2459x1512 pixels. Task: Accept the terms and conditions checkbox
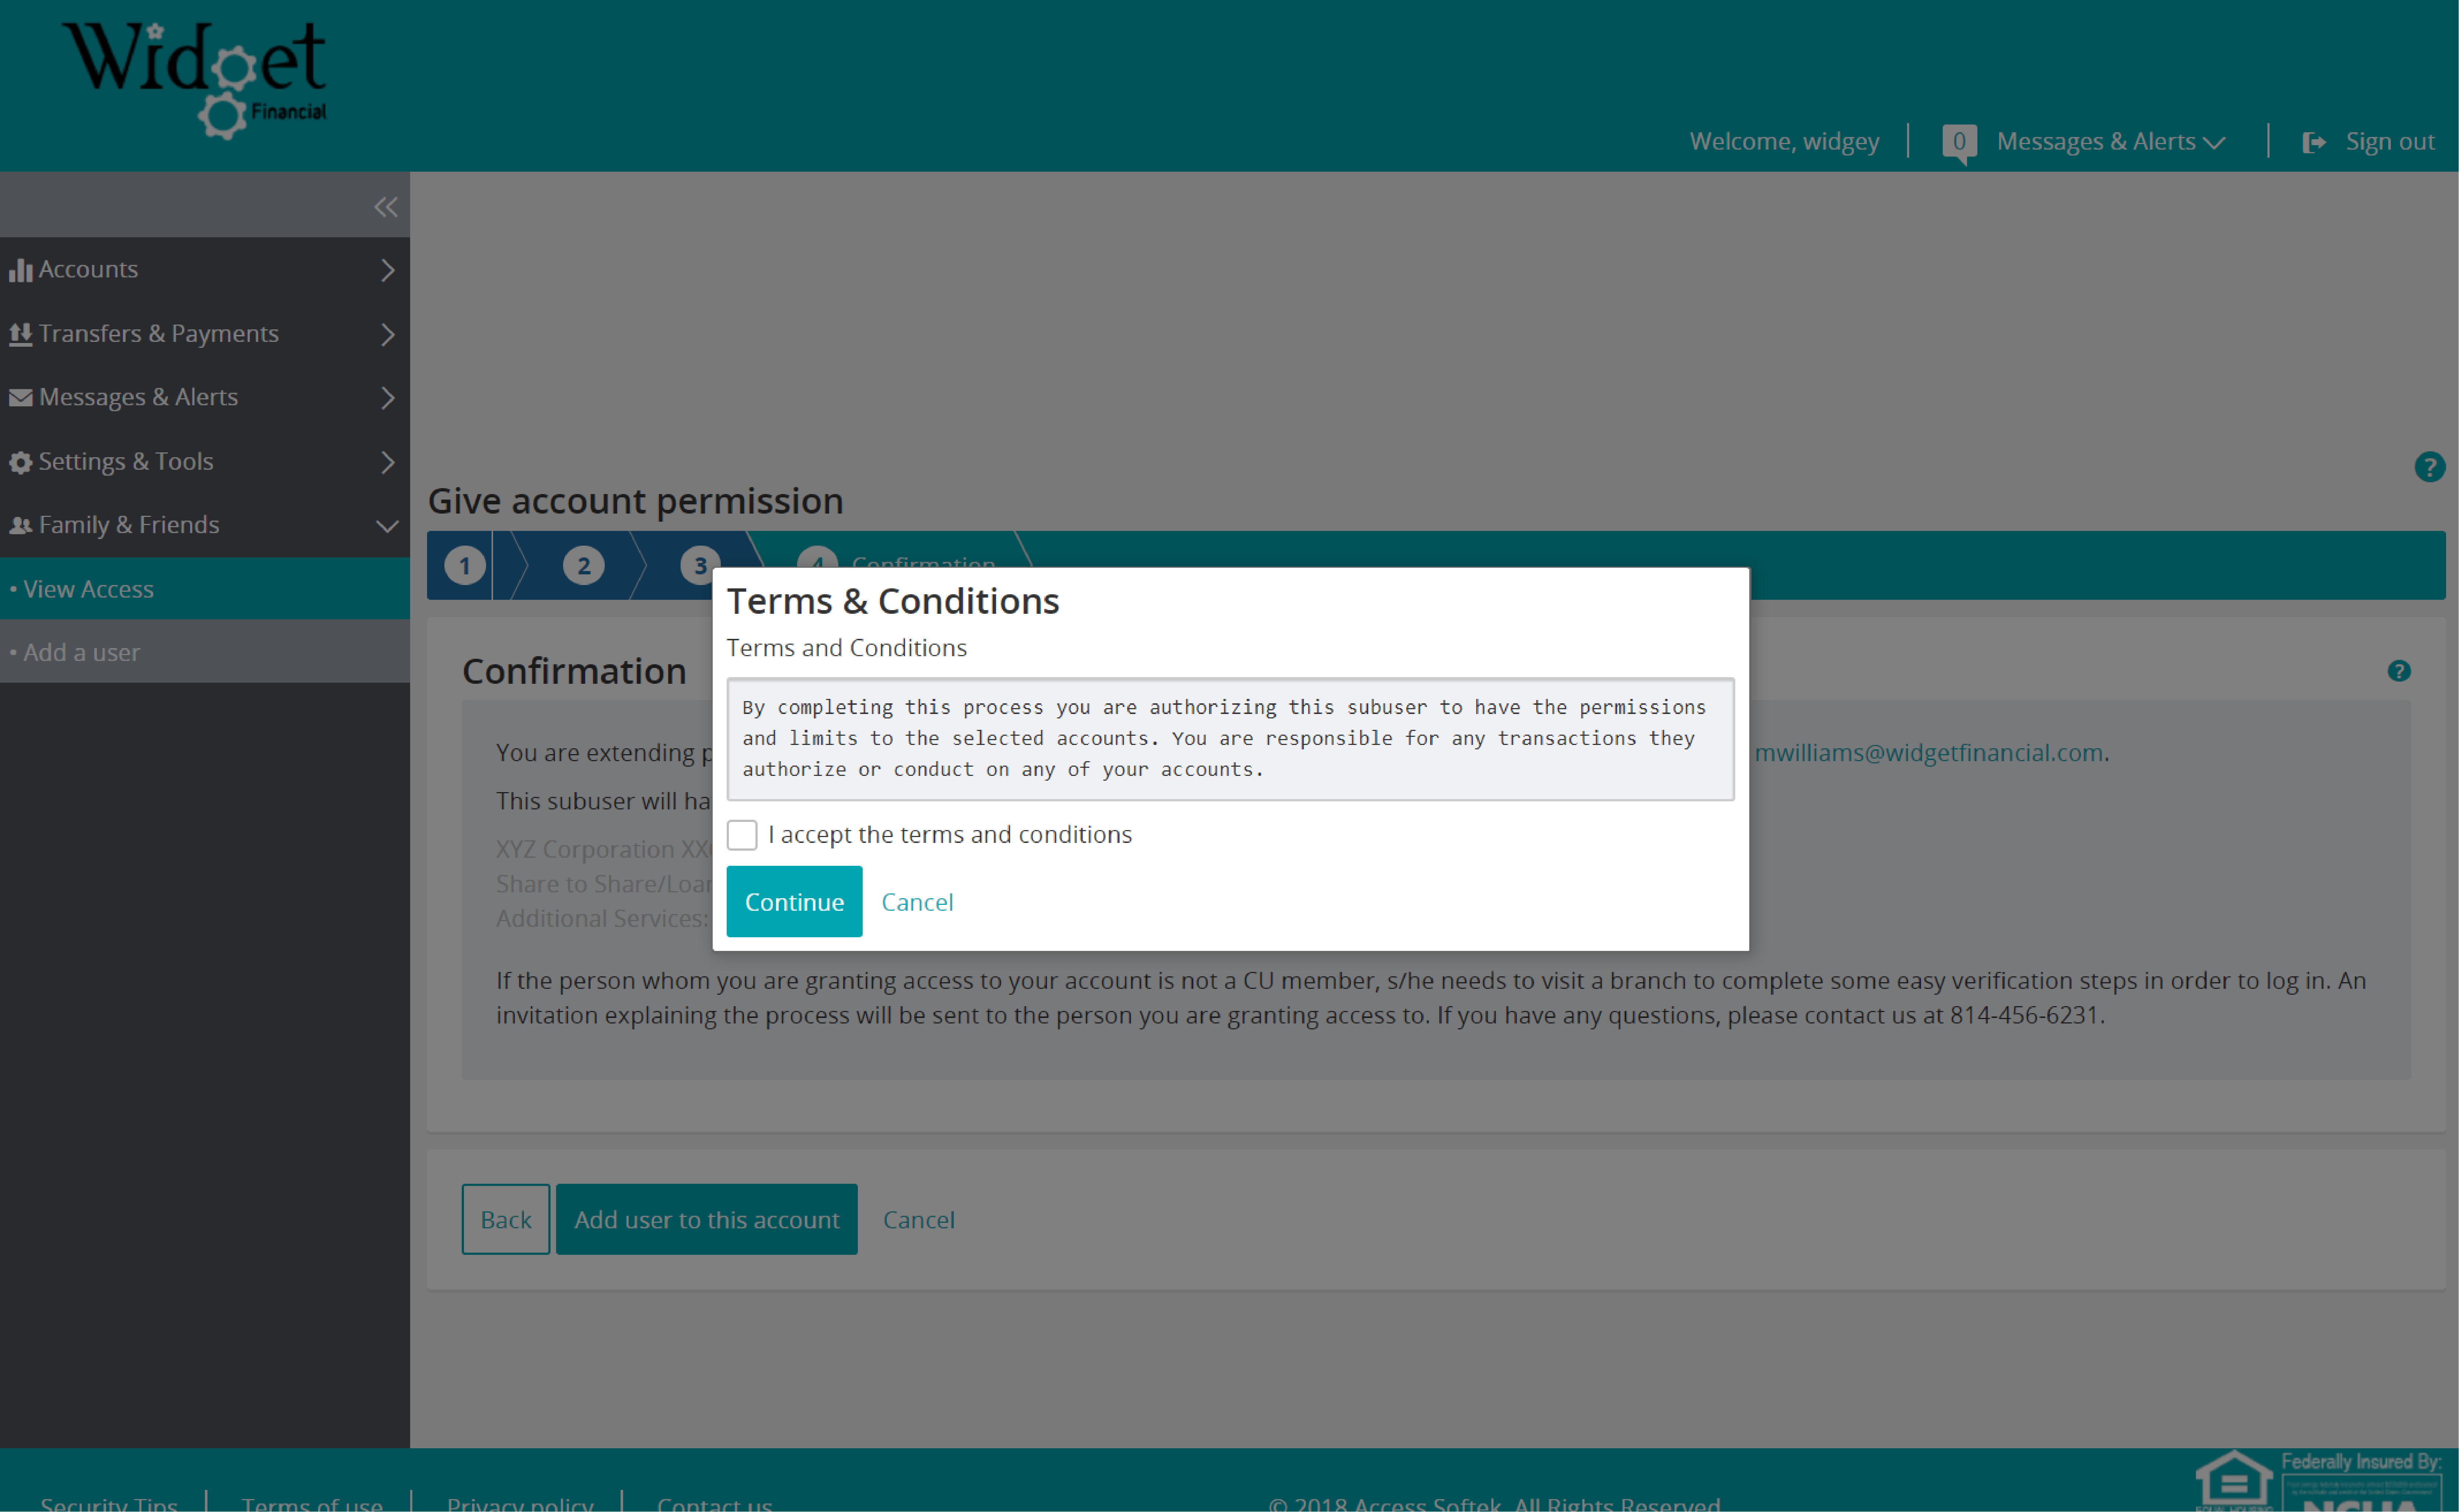tap(742, 835)
